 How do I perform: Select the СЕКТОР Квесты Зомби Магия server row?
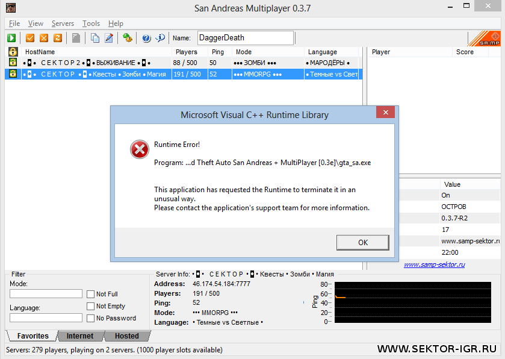[x=184, y=74]
